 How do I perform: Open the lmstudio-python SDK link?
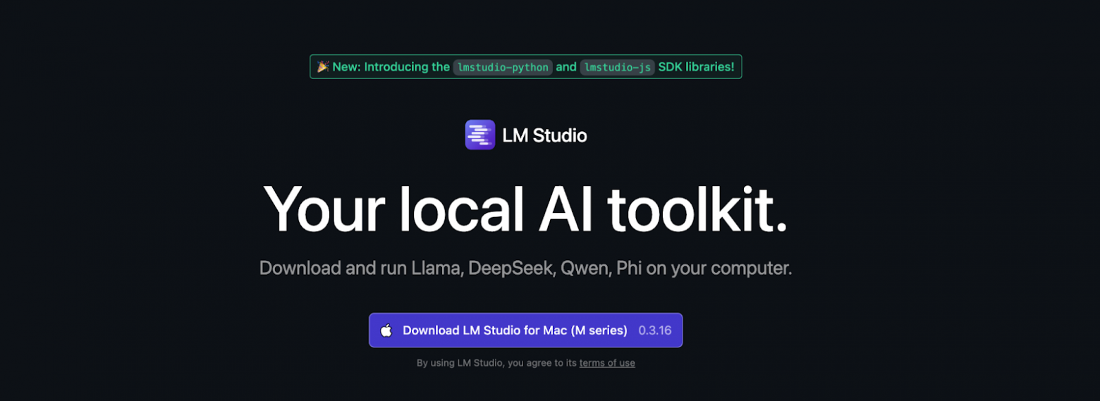(503, 67)
